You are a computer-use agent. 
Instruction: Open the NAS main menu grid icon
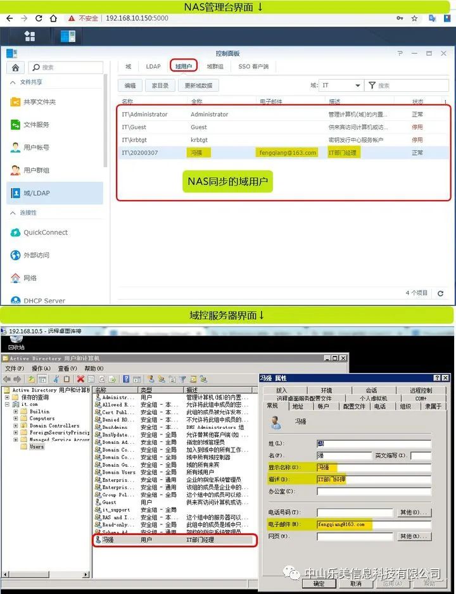pyautogui.click(x=30, y=36)
